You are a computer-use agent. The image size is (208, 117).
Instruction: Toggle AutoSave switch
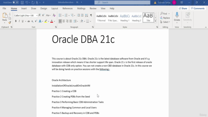point(16,2)
